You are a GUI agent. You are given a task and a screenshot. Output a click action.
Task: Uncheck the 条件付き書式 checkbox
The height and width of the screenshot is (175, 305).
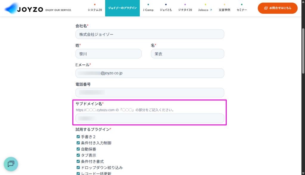click(78, 161)
